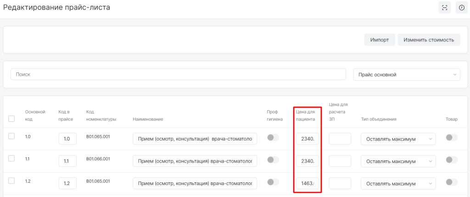Click the Импорт button
This screenshot has width=470, height=197.
380,40
